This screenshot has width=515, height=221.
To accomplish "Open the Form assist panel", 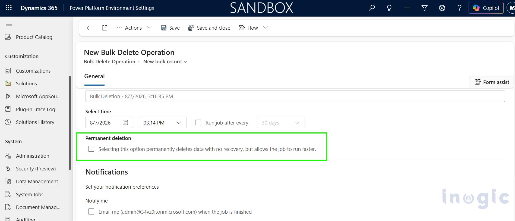I will tap(492, 82).
